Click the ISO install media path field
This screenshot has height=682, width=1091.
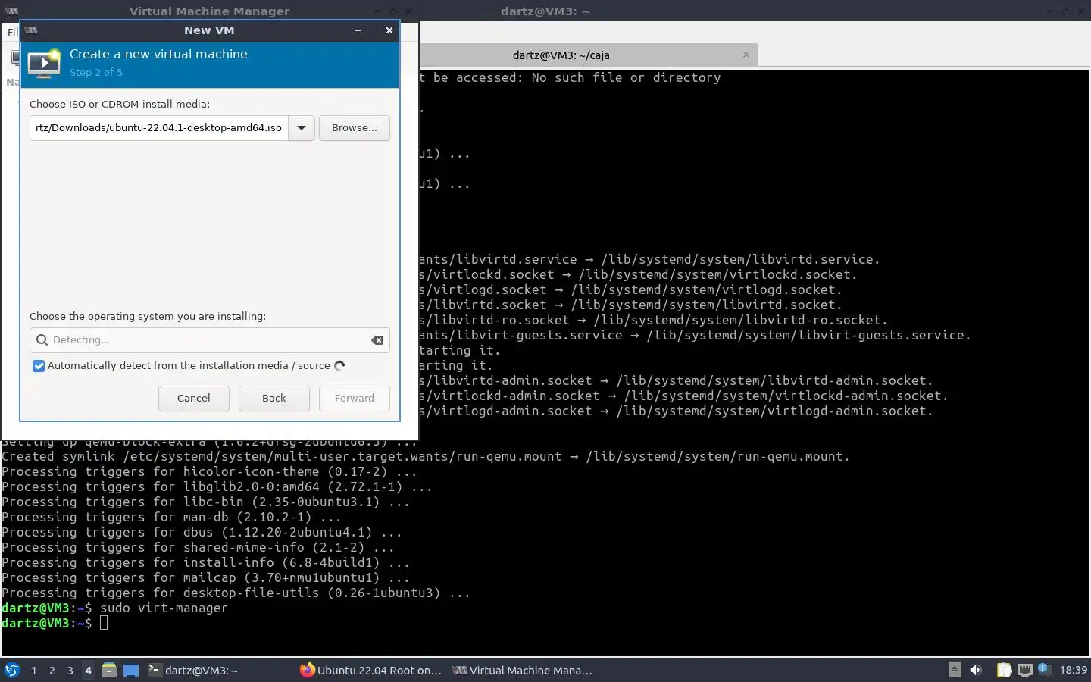pyautogui.click(x=159, y=128)
